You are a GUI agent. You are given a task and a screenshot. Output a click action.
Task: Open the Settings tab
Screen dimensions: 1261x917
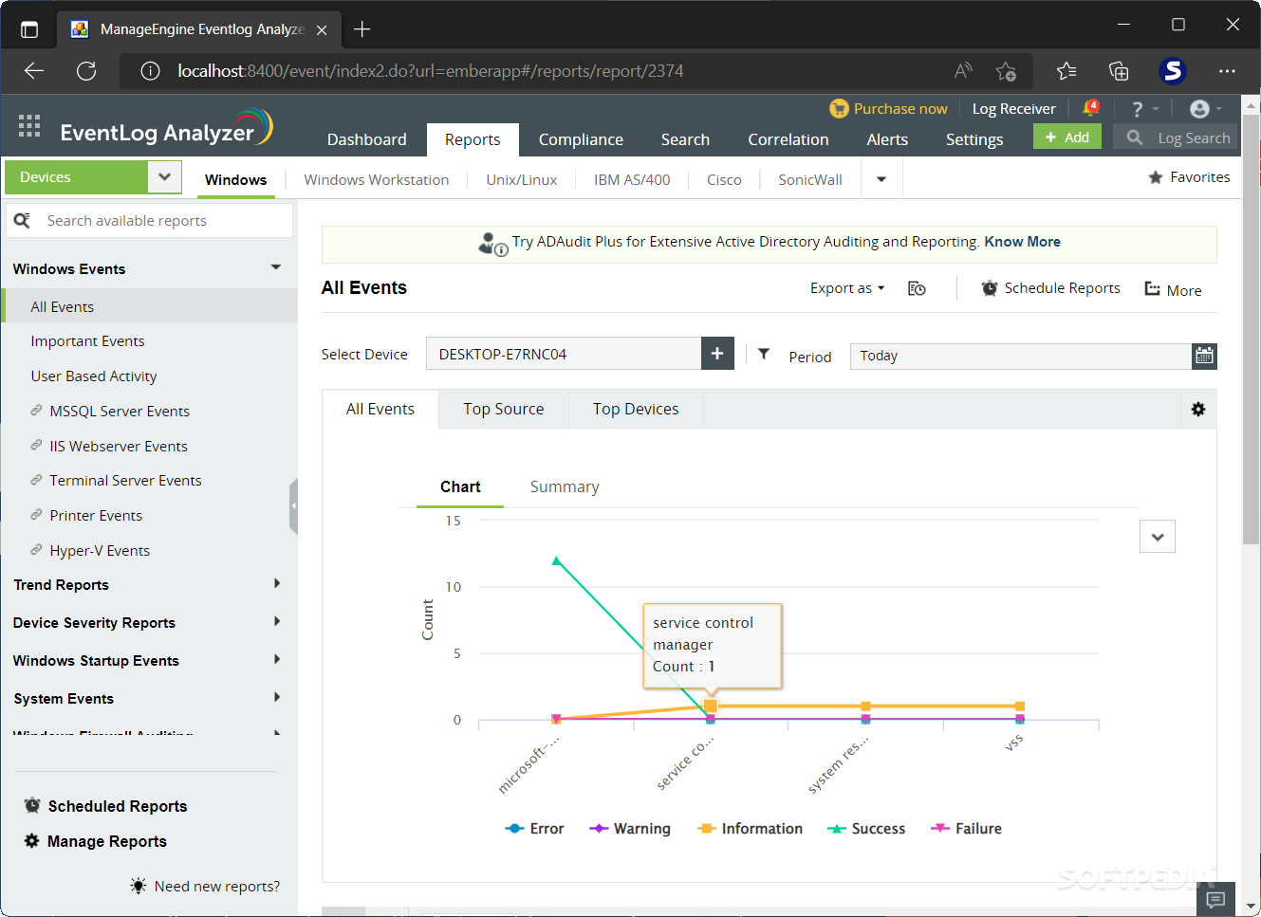[x=974, y=139]
